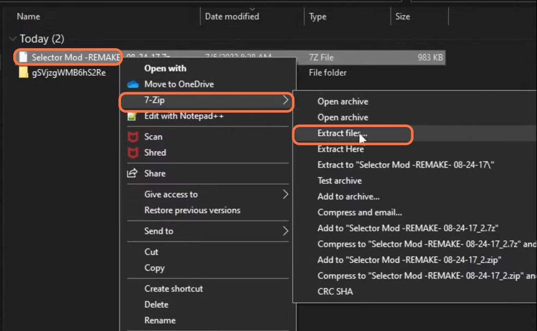Choose Compress to 08-24-17_2.zip and email
The height and width of the screenshot is (331, 537).
[427, 276]
